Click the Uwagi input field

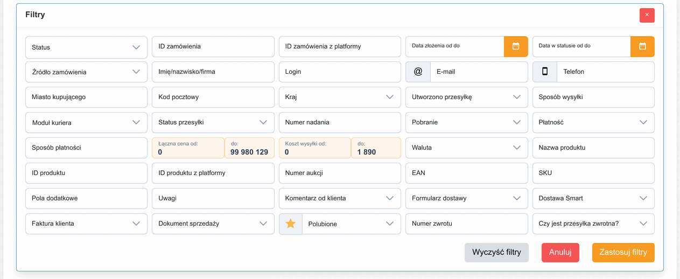coord(213,198)
